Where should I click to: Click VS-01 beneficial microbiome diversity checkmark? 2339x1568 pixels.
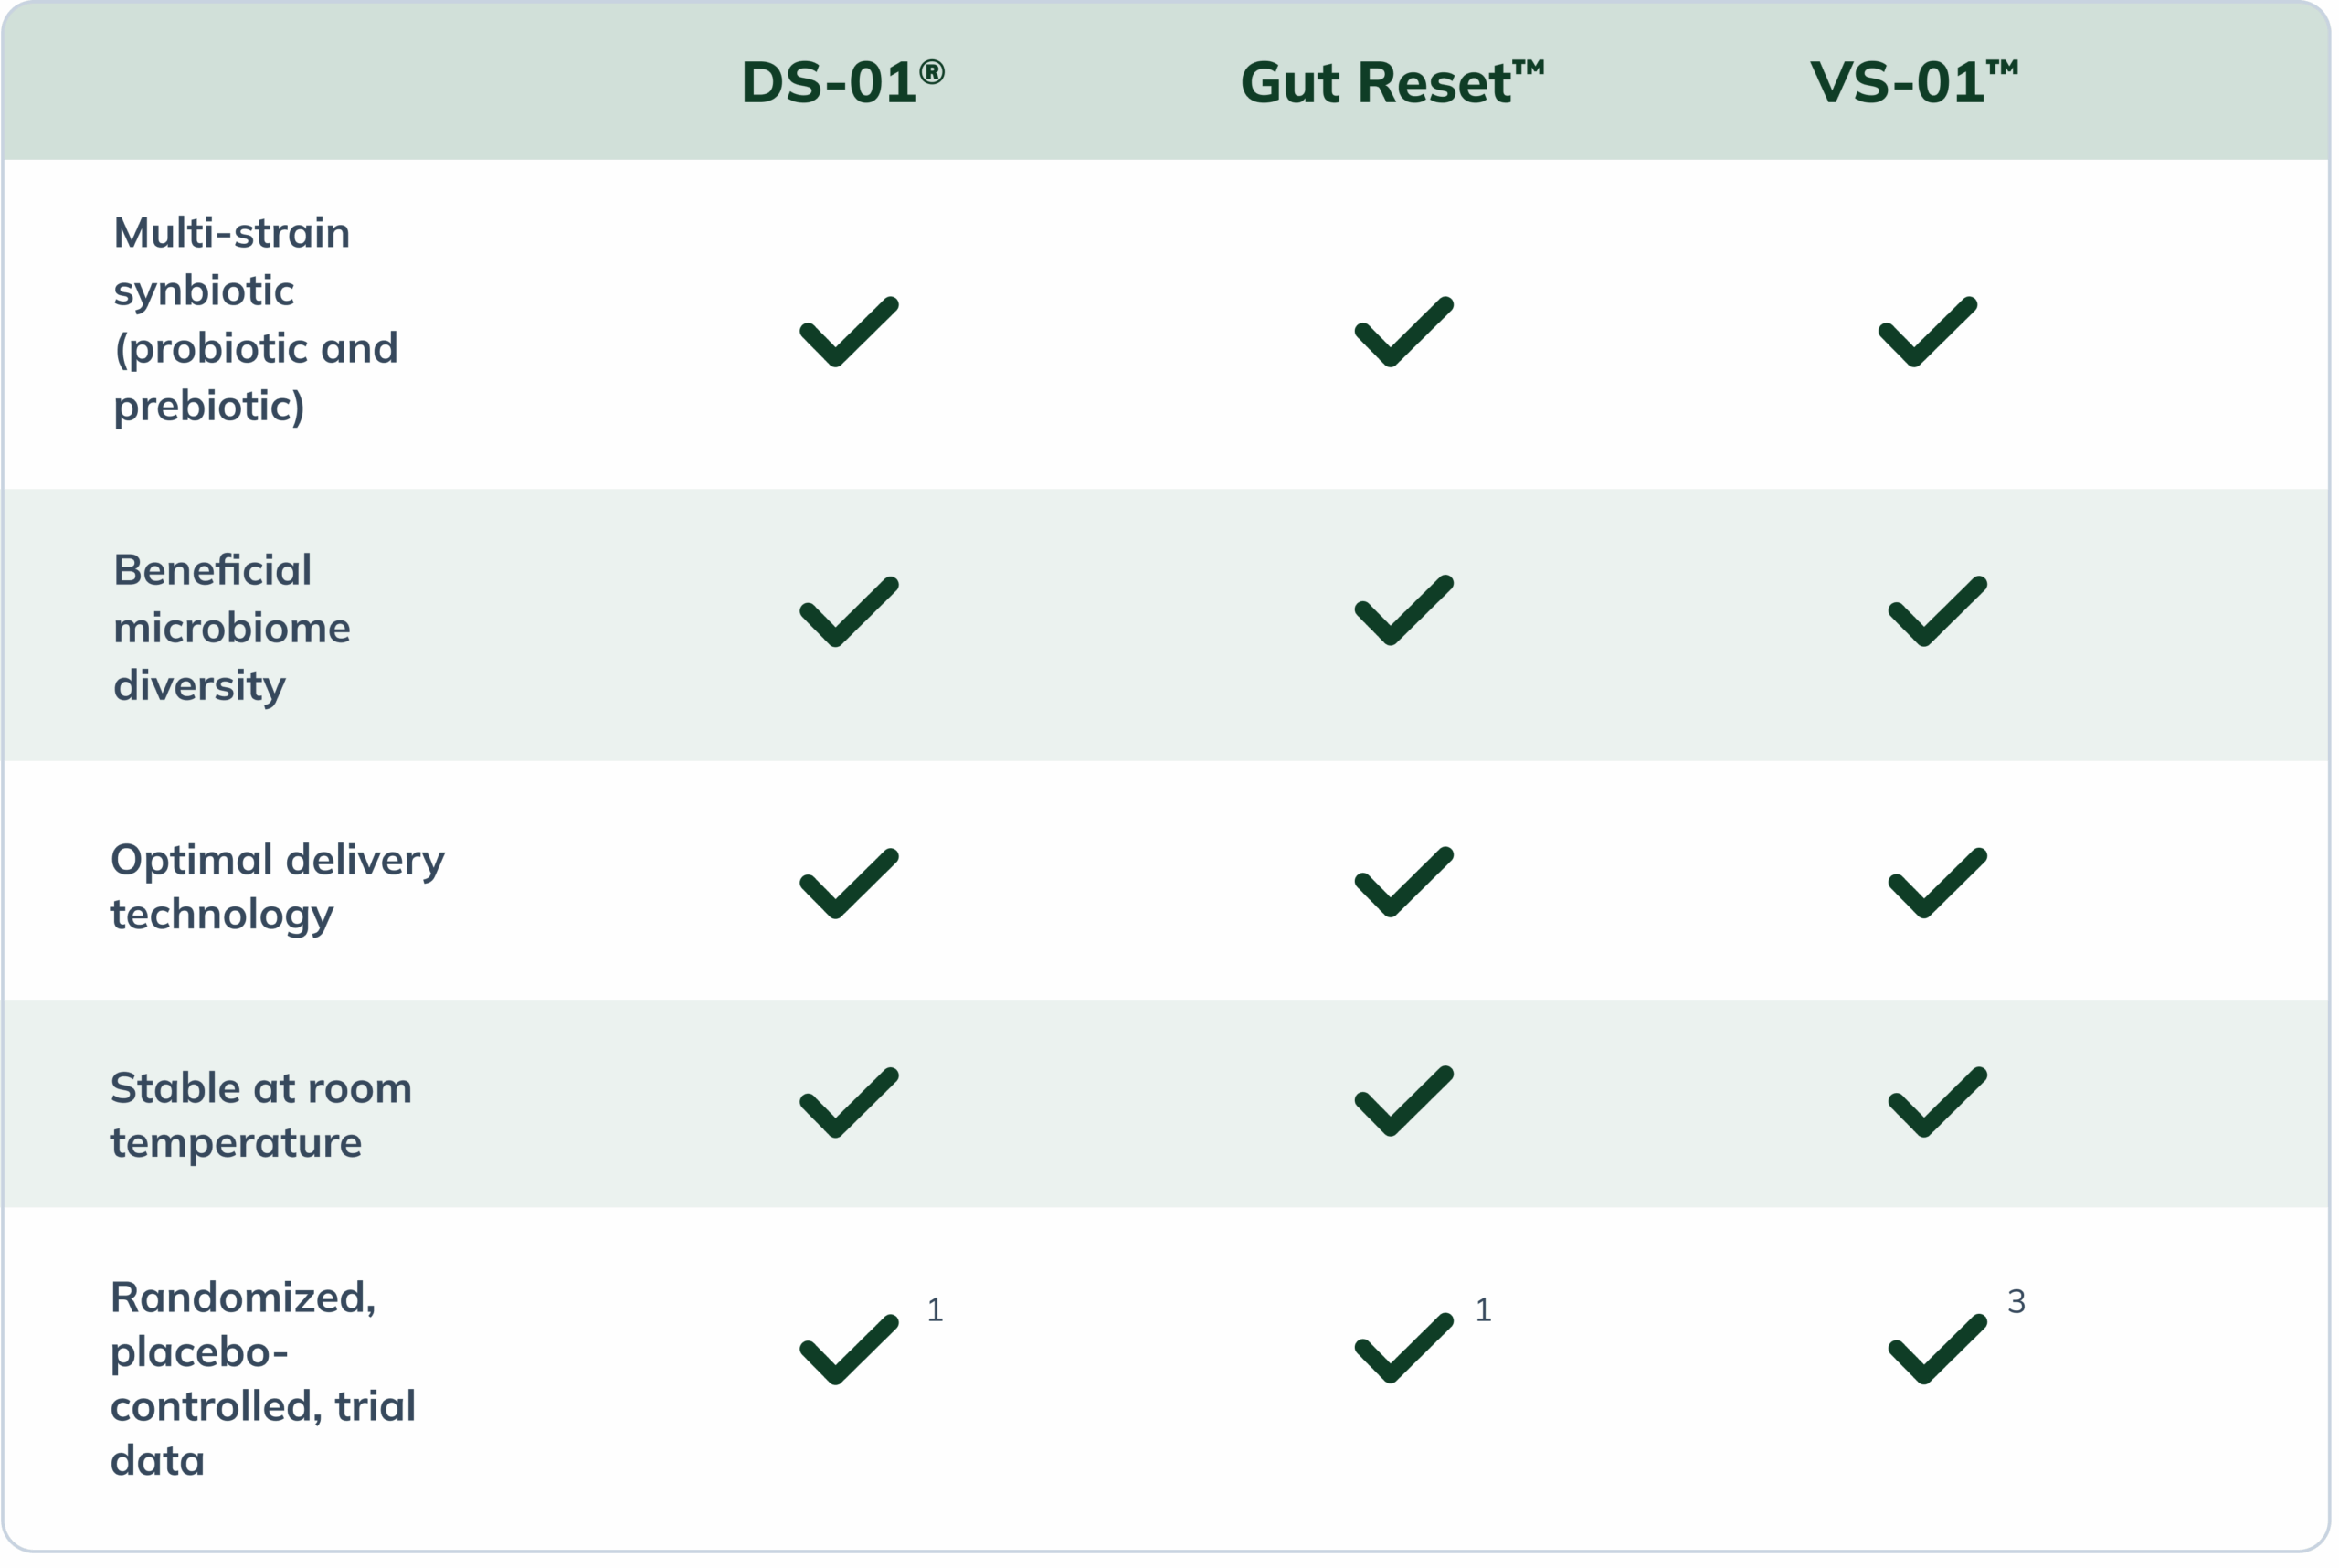1936,612
